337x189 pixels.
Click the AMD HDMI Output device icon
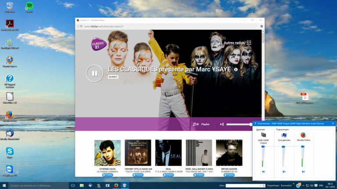263,135
